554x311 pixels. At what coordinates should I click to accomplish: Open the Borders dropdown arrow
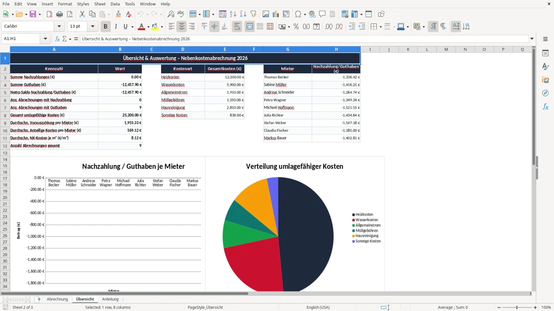(380, 27)
